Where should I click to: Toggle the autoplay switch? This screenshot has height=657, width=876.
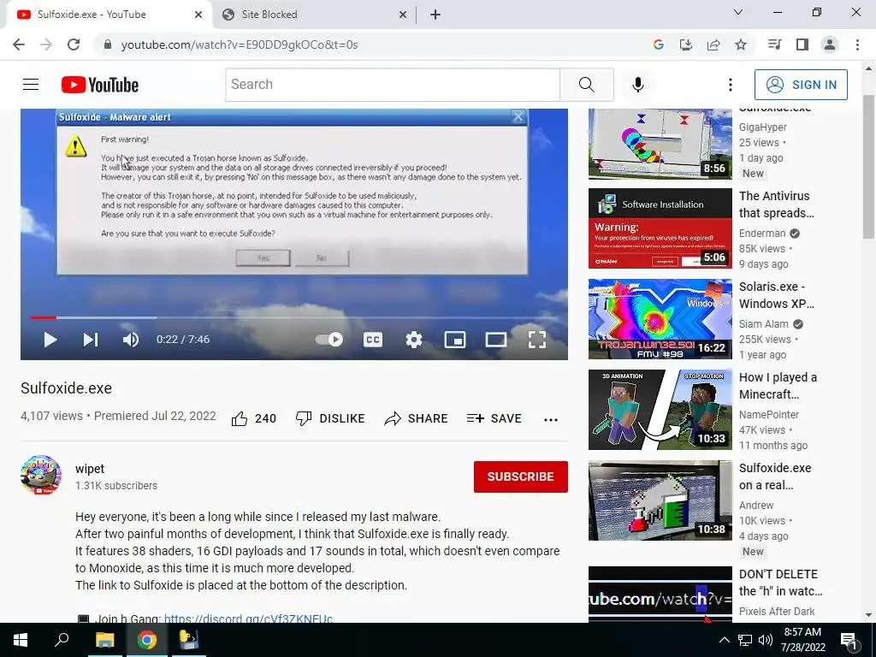329,339
